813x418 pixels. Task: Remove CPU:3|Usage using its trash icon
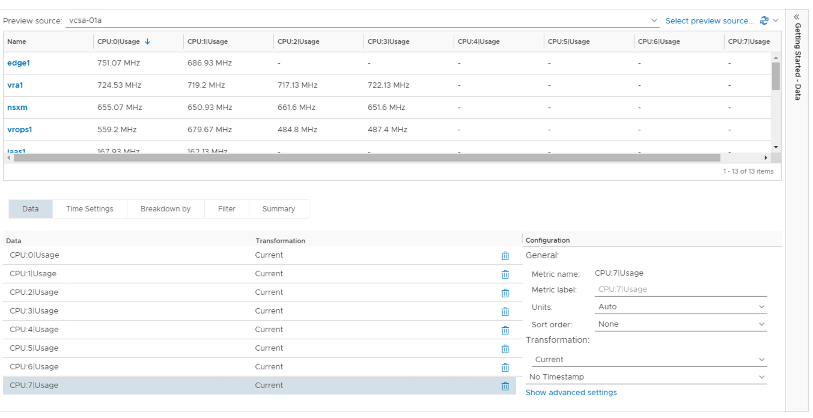click(x=505, y=312)
